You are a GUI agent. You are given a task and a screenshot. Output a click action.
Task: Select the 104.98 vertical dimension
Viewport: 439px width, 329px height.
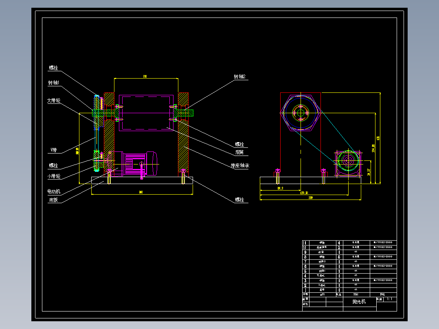coord(373,148)
